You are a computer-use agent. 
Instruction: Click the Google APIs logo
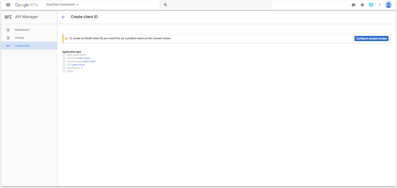coord(26,5)
